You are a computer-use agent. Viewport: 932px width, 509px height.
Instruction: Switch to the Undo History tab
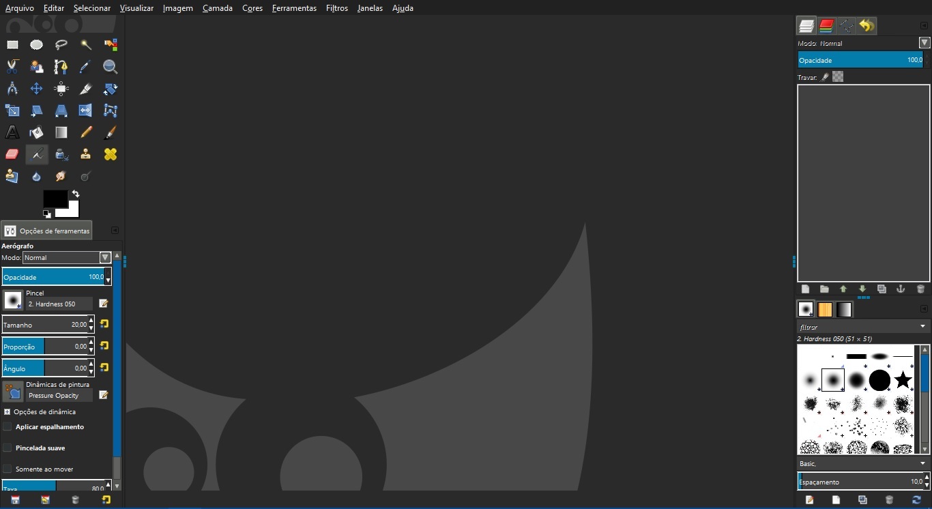click(867, 26)
